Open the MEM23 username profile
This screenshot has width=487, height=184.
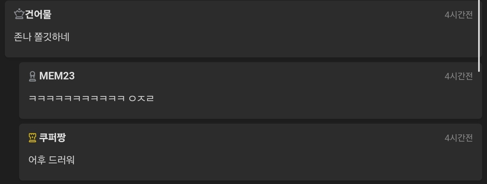coord(57,76)
